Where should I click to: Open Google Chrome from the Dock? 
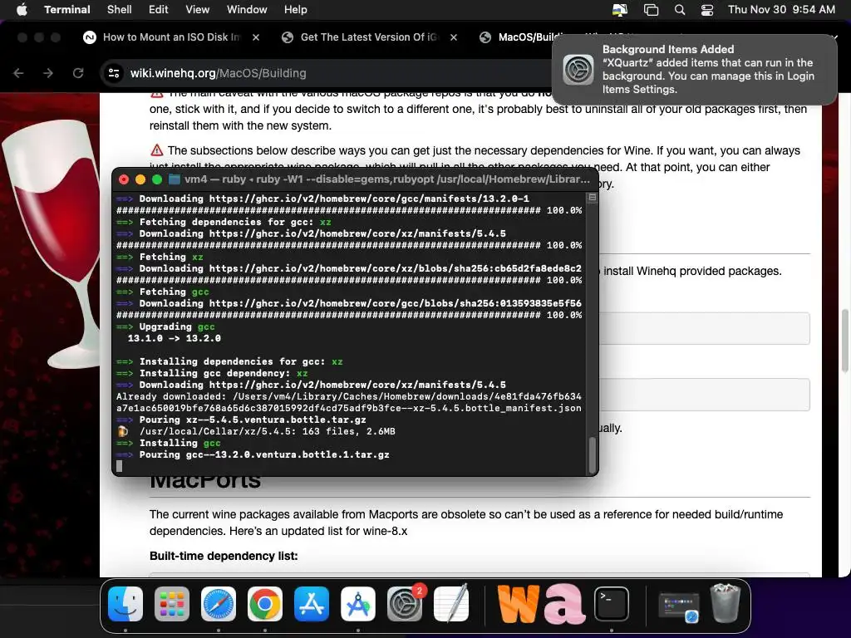point(265,604)
